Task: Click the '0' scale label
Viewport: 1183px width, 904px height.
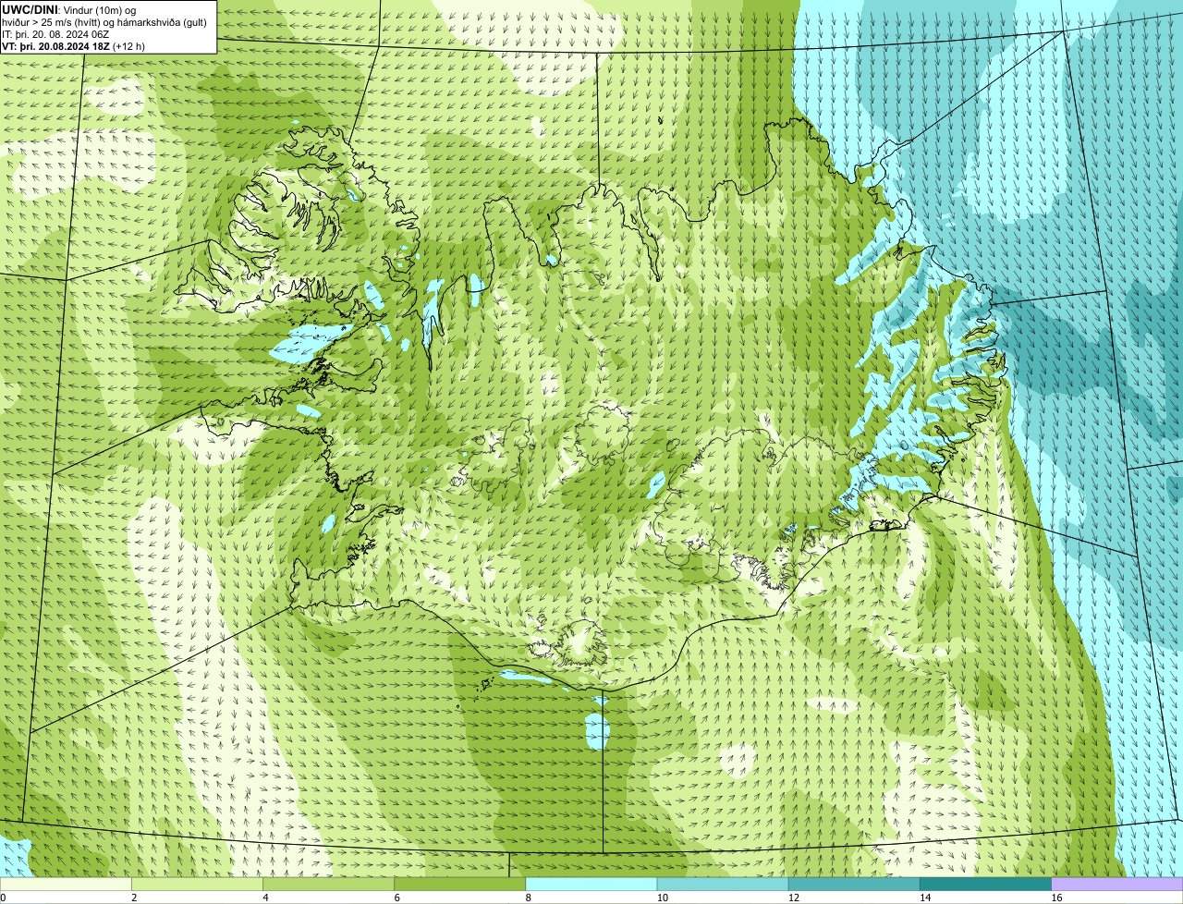Action: pyautogui.click(x=3, y=898)
